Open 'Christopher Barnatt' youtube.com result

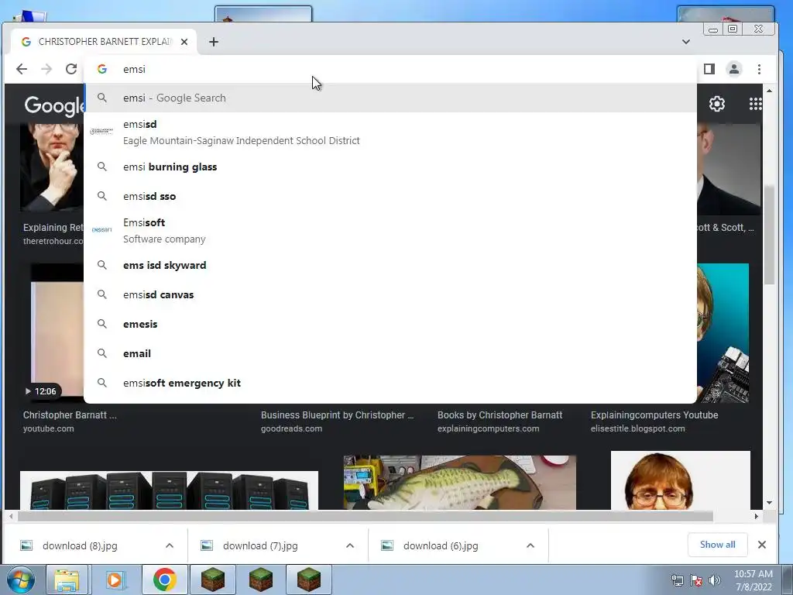[x=70, y=415]
